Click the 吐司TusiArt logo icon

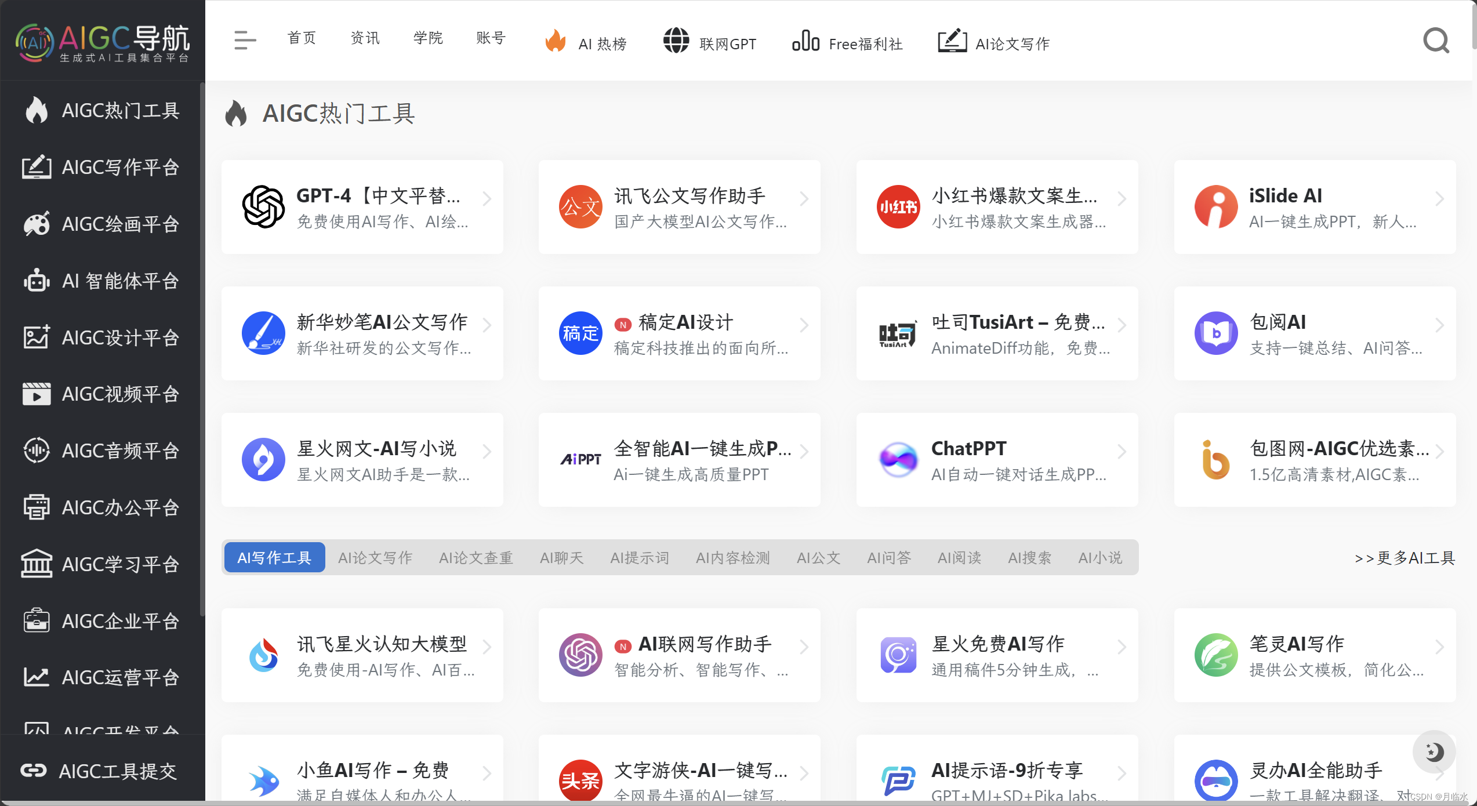point(898,333)
